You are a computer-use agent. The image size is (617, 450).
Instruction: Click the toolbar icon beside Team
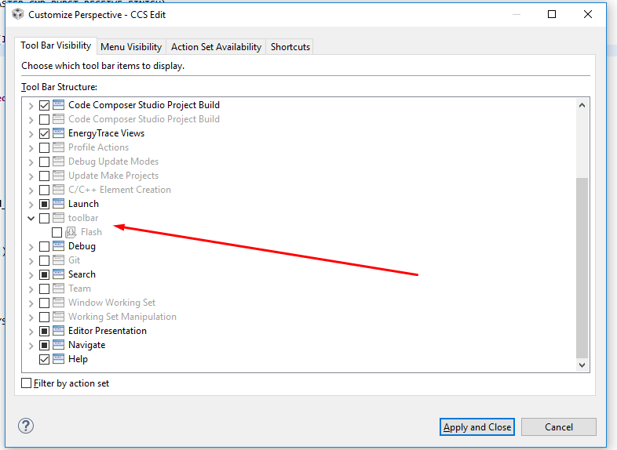pyautogui.click(x=58, y=289)
